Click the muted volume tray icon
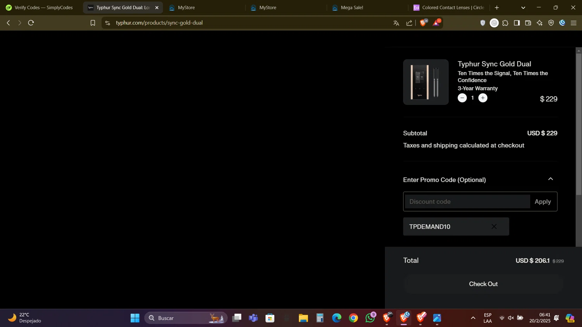Screen dimensions: 582x327 click(x=511, y=318)
